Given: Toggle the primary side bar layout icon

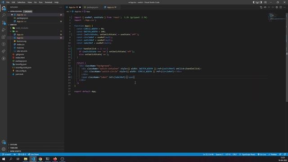Looking at the screenshot, I should pos(254,2).
